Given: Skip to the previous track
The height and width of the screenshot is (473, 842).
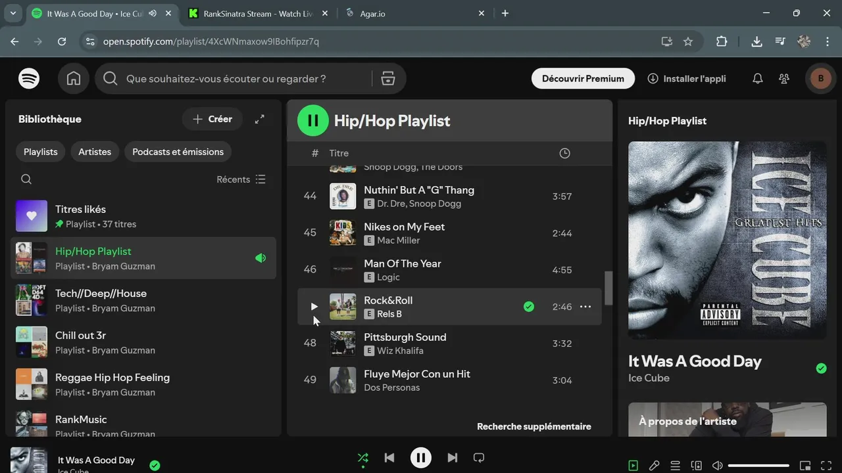Looking at the screenshot, I should pos(389,458).
